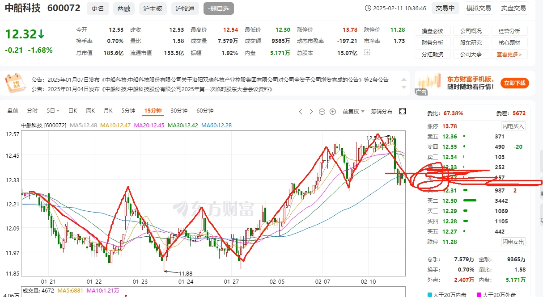Toggle fullscreen chart icon
Viewport: 543px width, 297px height.
tap(402, 111)
